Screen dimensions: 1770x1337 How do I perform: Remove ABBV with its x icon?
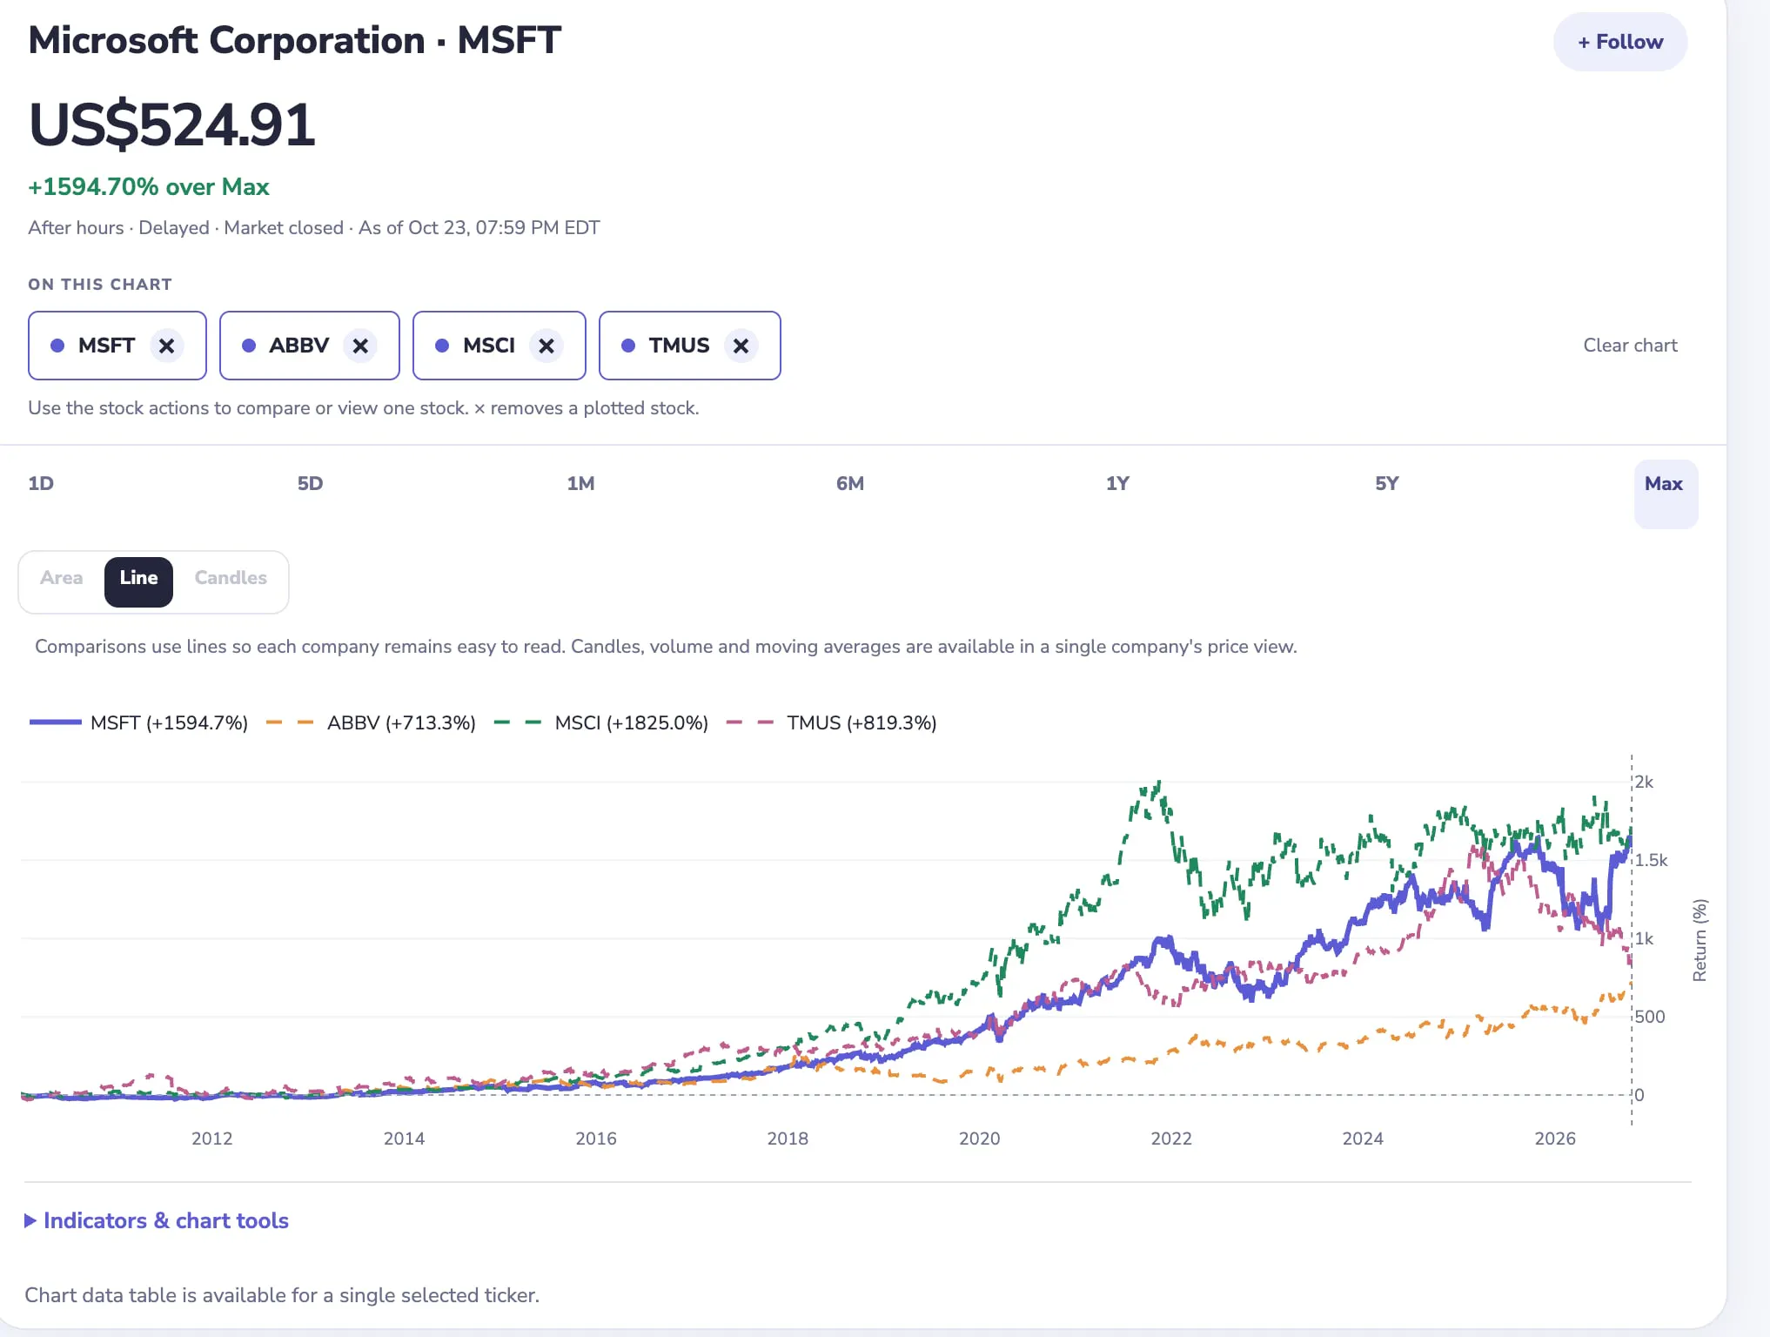[x=360, y=346]
